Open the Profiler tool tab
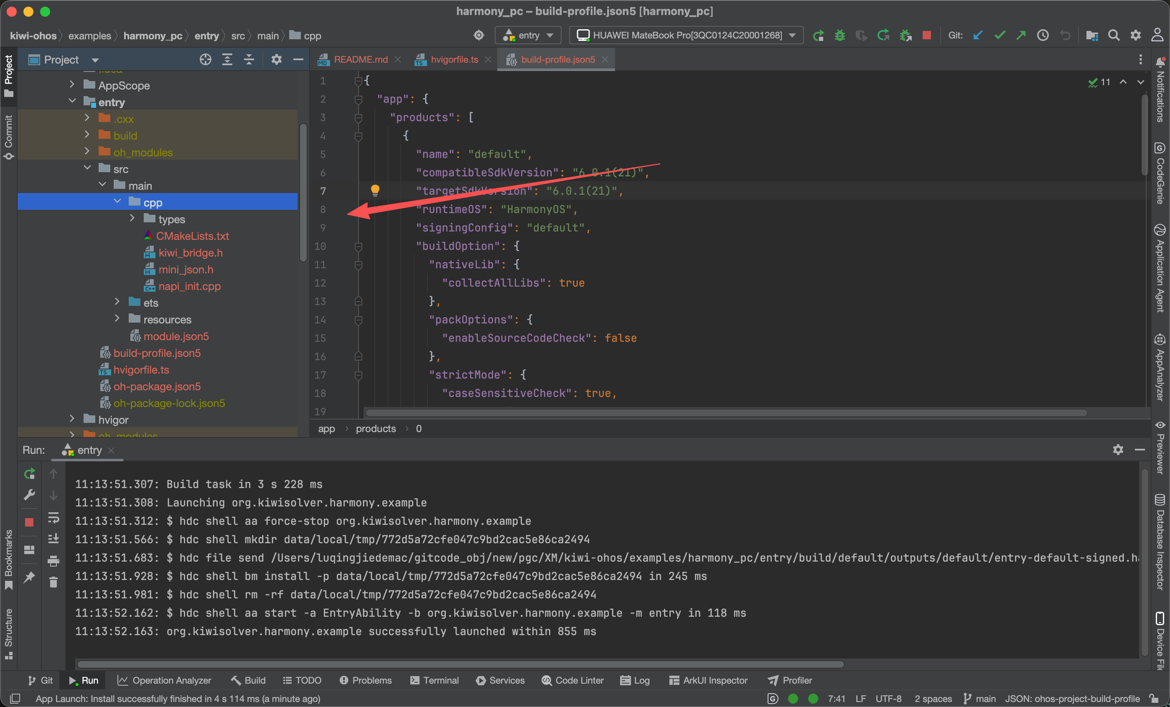Image resolution: width=1170 pixels, height=707 pixels. point(790,680)
